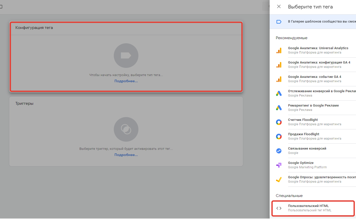Click the GA 4 event analytics icon

279,79
